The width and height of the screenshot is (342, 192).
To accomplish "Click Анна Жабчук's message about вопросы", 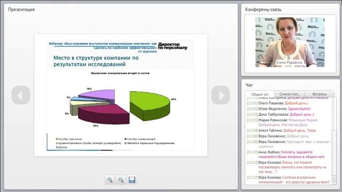I will tap(286, 154).
